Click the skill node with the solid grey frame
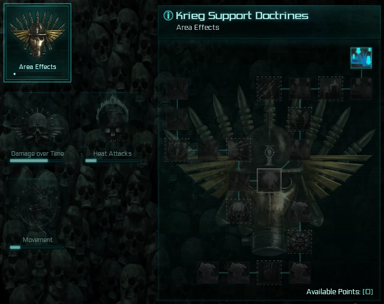The width and height of the screenshot is (384, 304). (269, 180)
